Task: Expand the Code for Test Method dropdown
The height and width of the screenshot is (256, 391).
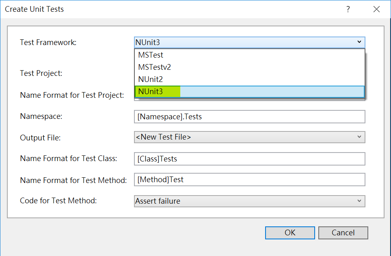Action: [249, 201]
